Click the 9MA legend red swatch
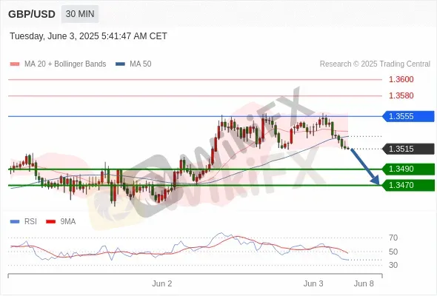 [x=50, y=222]
